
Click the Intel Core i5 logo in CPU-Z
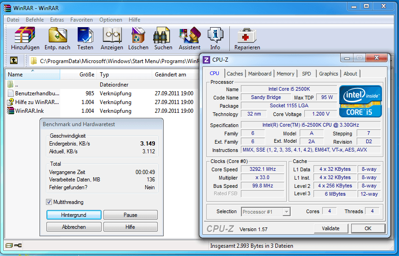pos(360,101)
